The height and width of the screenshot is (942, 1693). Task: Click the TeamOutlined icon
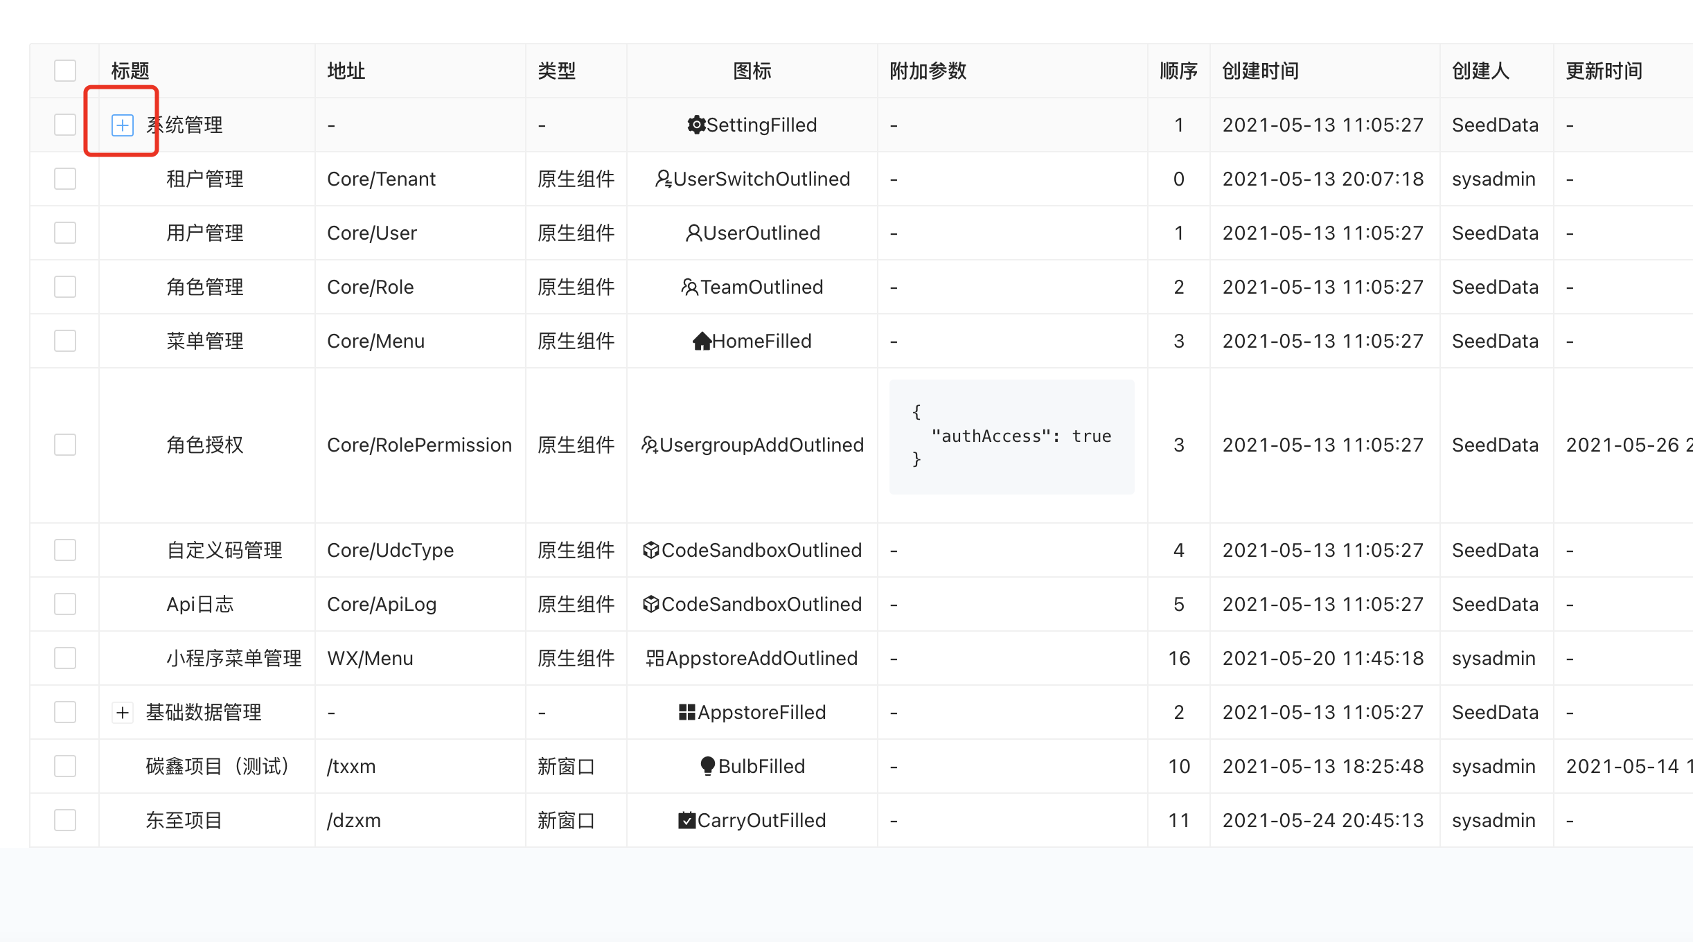pos(690,287)
